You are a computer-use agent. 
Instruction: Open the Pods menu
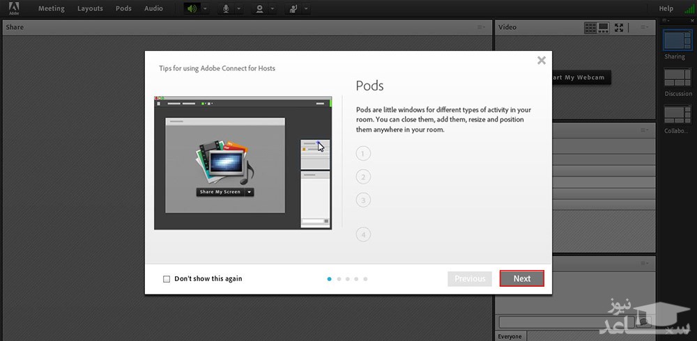[123, 9]
